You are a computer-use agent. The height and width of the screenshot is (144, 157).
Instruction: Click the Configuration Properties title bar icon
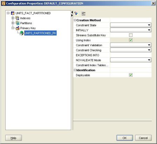[x=4, y=4]
